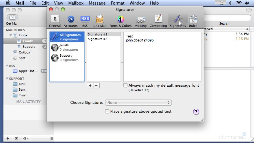Select Signature #2 in the list
The width and height of the screenshot is (254, 143).
point(97,39)
